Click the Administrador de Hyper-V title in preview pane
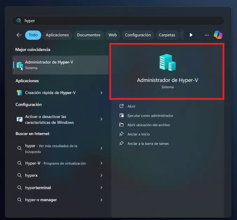Screen dimensions: 237x220 coord(168,80)
